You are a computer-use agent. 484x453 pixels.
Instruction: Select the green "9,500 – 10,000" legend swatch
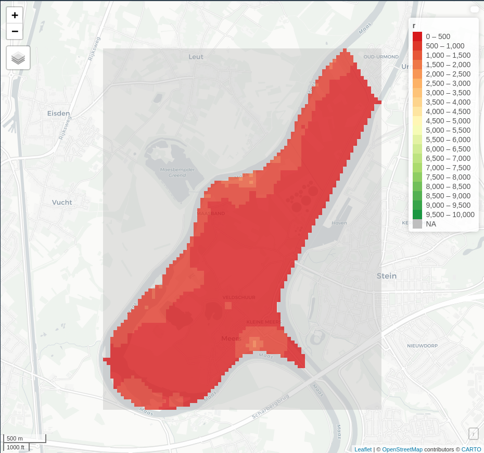click(416, 215)
